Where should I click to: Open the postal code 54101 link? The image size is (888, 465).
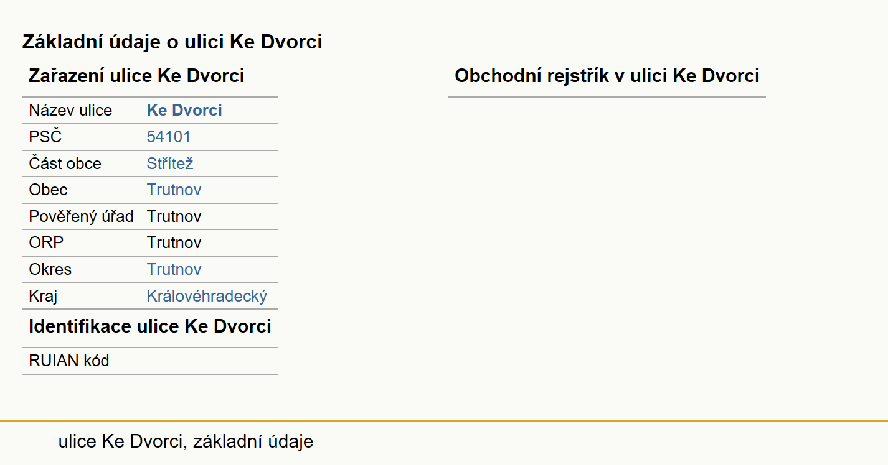(169, 137)
